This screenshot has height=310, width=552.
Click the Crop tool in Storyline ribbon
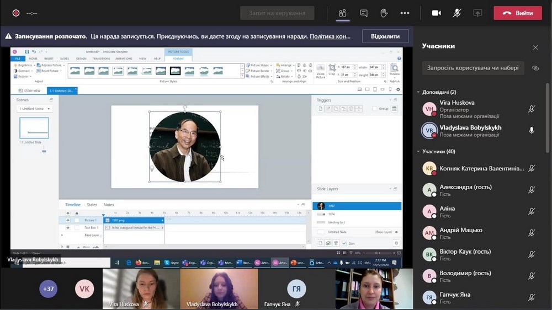click(x=332, y=70)
